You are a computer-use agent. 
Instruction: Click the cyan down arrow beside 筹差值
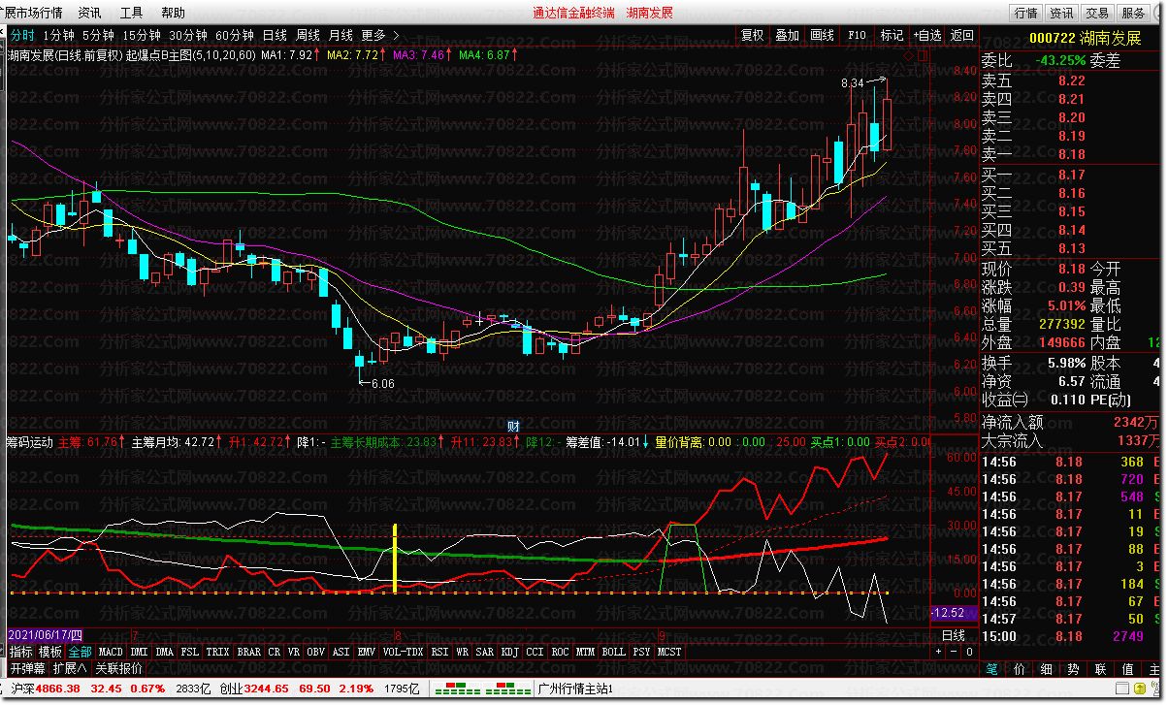point(646,442)
